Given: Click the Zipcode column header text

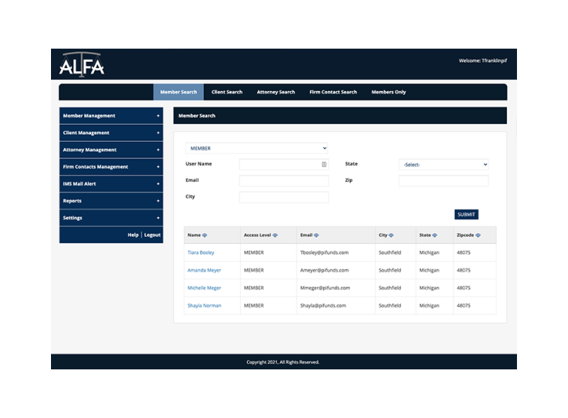Looking at the screenshot, I should click(x=465, y=235).
